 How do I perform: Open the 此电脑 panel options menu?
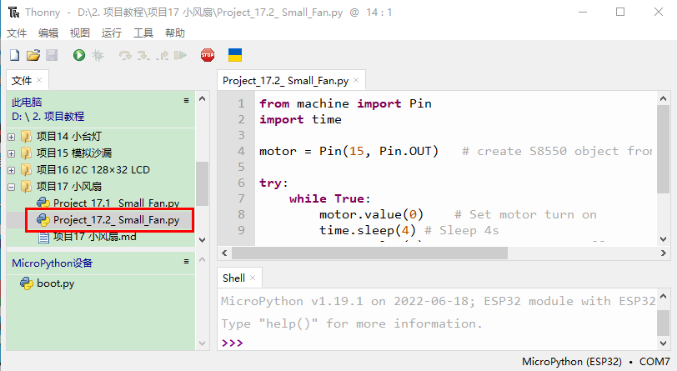coord(187,100)
